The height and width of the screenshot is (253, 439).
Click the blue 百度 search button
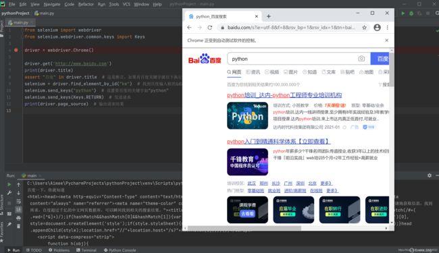point(380,59)
